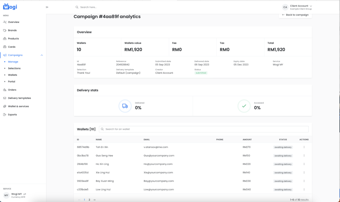Click the Wogi logo icon
The image size is (340, 202).
[x=9, y=7]
